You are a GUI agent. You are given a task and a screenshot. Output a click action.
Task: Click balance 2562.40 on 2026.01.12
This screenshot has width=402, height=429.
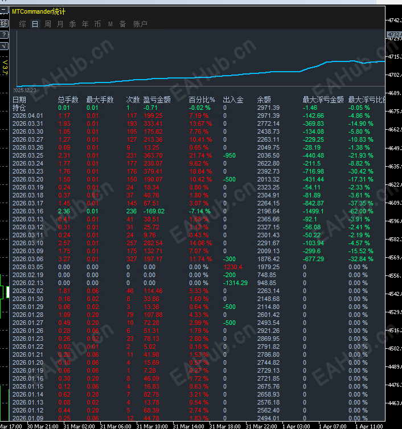pos(268,410)
